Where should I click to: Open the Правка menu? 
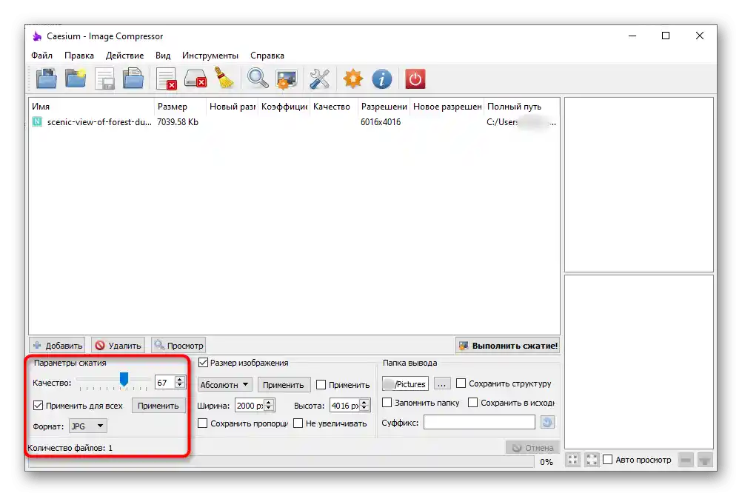[x=79, y=56]
